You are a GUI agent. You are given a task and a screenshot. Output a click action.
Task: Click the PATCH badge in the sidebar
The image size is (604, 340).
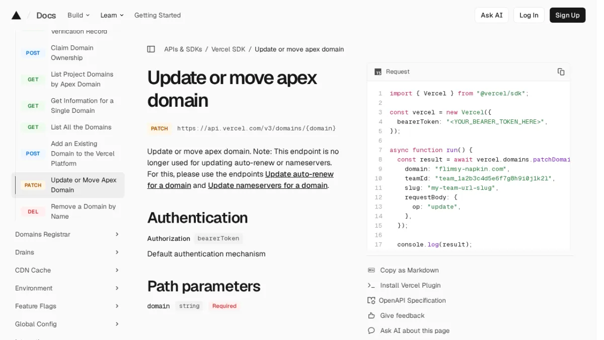33,185
